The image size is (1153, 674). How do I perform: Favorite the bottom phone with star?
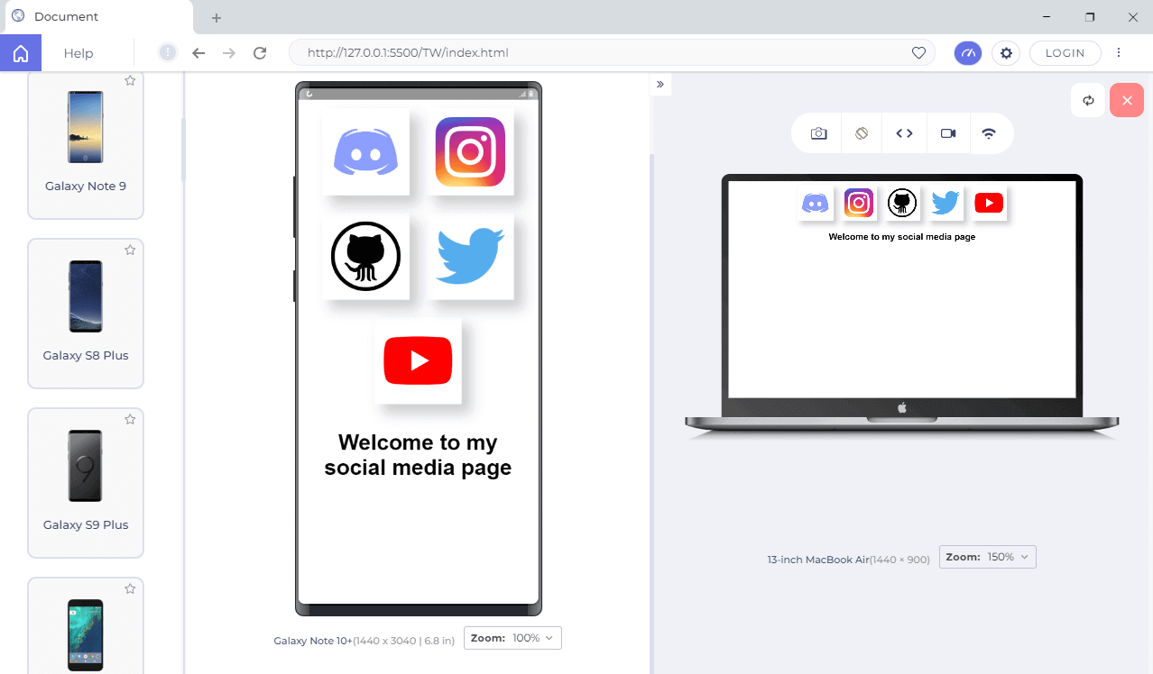(x=130, y=588)
